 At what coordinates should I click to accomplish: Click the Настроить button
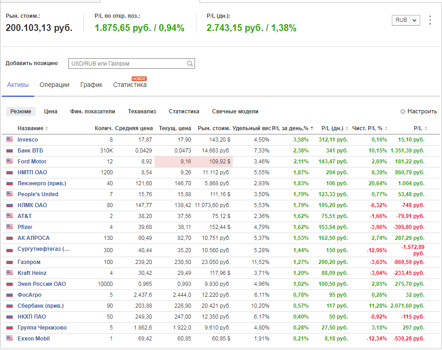click(x=418, y=112)
